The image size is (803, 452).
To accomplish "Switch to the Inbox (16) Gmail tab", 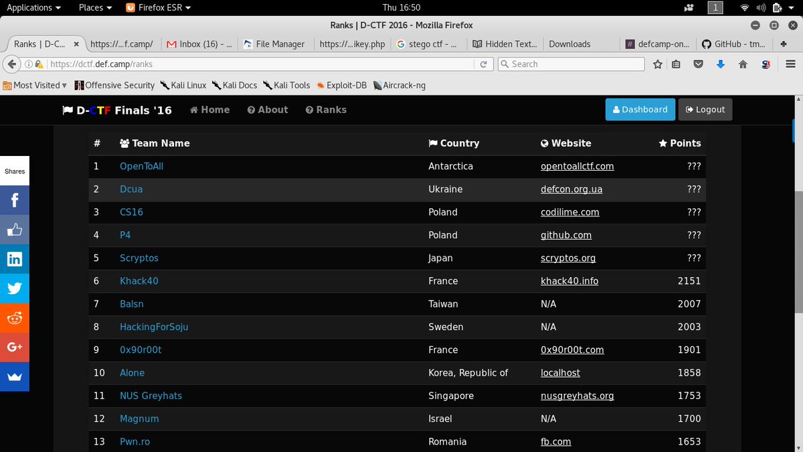I will click(199, 44).
